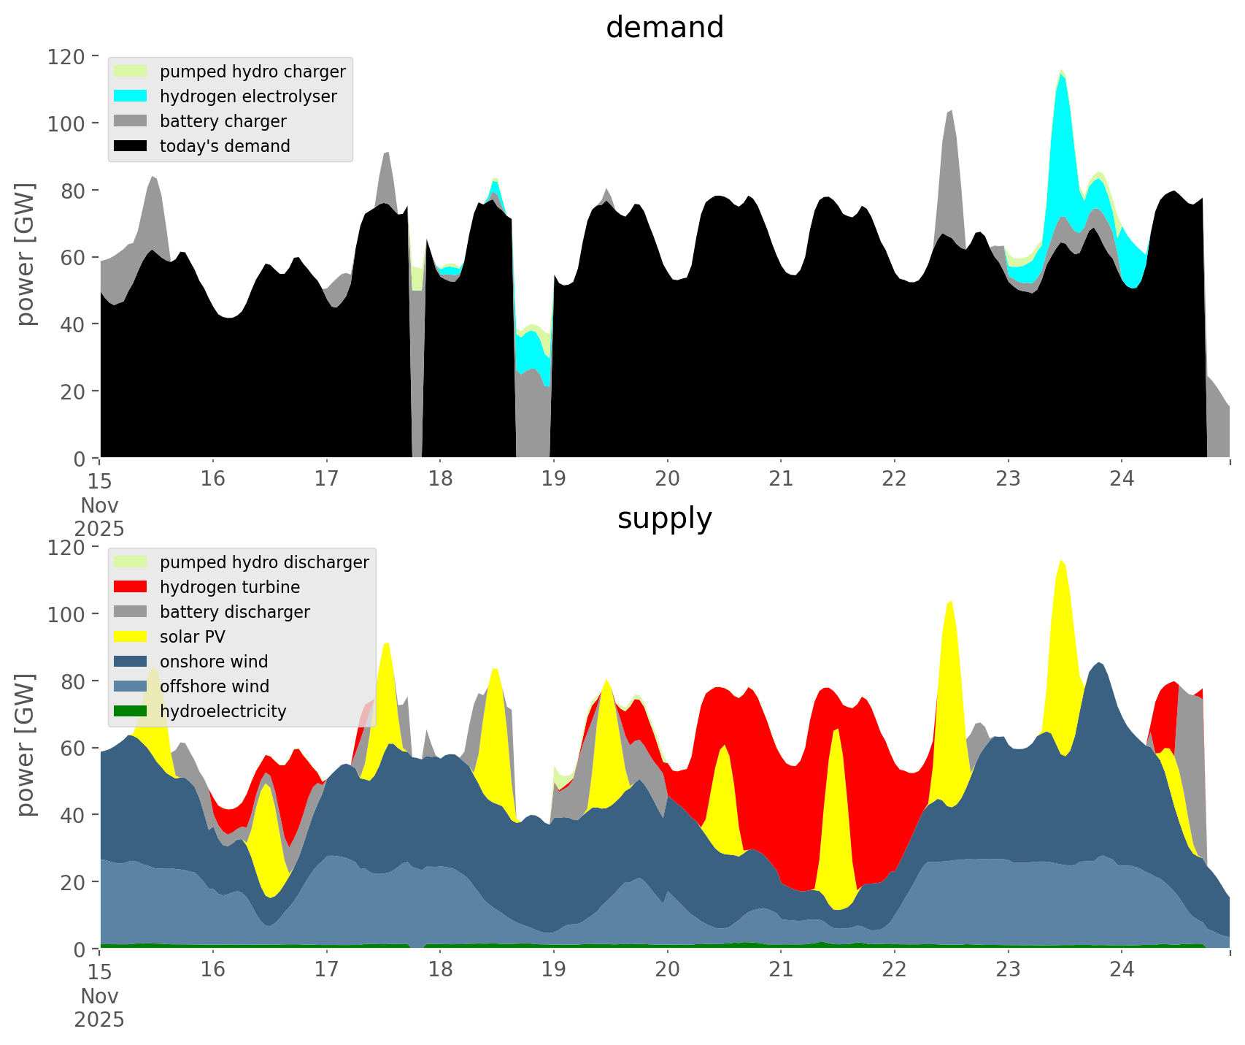Click the red hydrogen turbine legend swatch

click(x=131, y=587)
